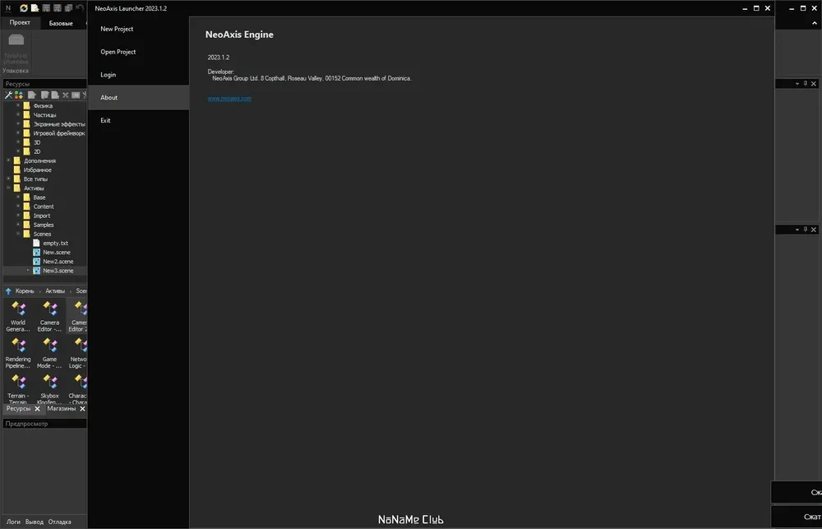Viewport: 822px width, 529px height.
Task: Click the Skybox item icon
Action: click(x=50, y=382)
